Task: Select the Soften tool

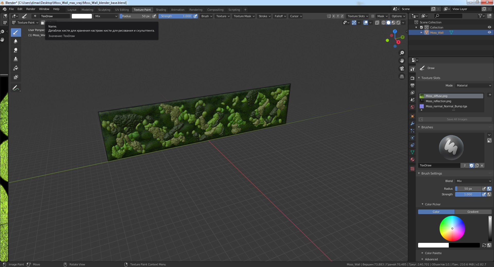Action: point(16,41)
